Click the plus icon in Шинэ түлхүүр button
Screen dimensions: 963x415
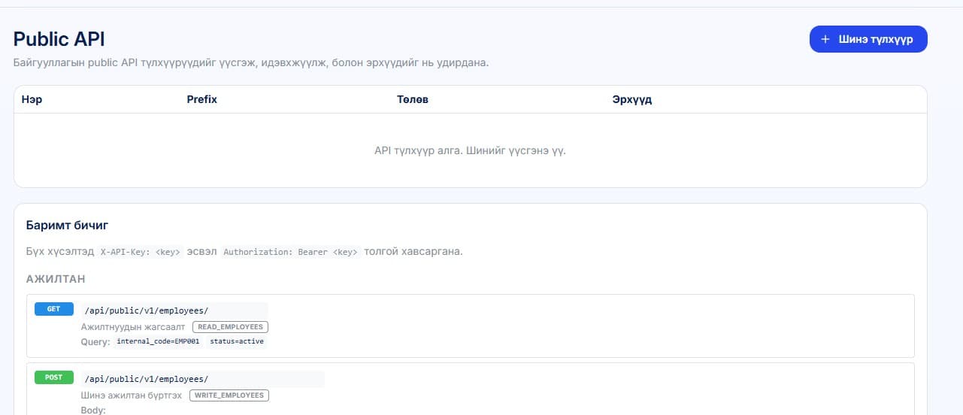[825, 39]
